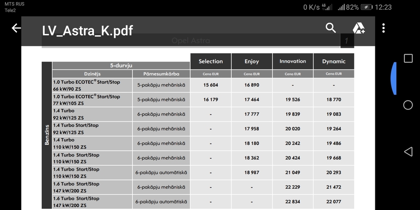Tap price 20 020 under Innovation
The image size is (420, 210).
pos(293,129)
